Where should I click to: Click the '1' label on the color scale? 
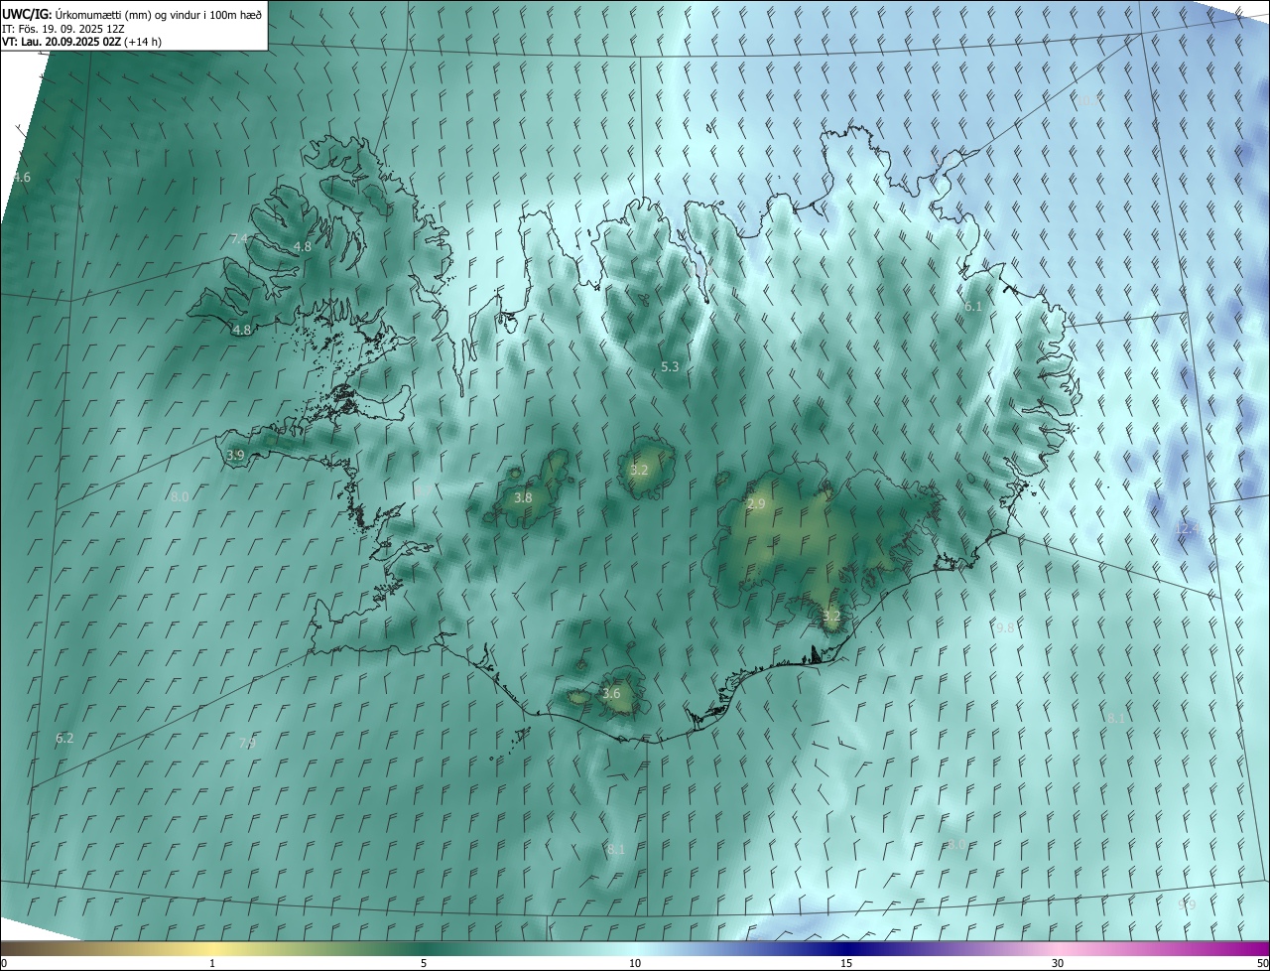tap(212, 964)
